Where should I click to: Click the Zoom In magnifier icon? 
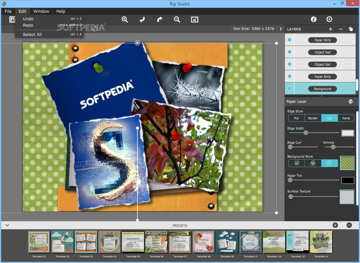pos(125,19)
